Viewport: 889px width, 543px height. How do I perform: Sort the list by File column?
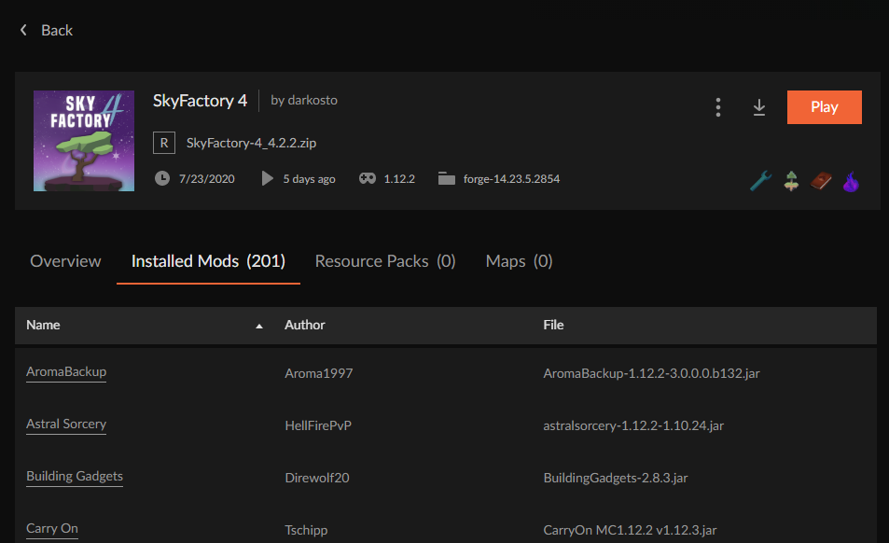coord(553,325)
